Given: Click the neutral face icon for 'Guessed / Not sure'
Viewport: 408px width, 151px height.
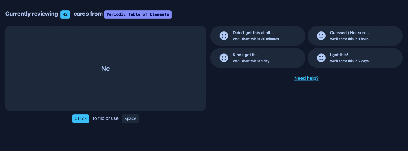Looking at the screenshot, I should (x=321, y=36).
